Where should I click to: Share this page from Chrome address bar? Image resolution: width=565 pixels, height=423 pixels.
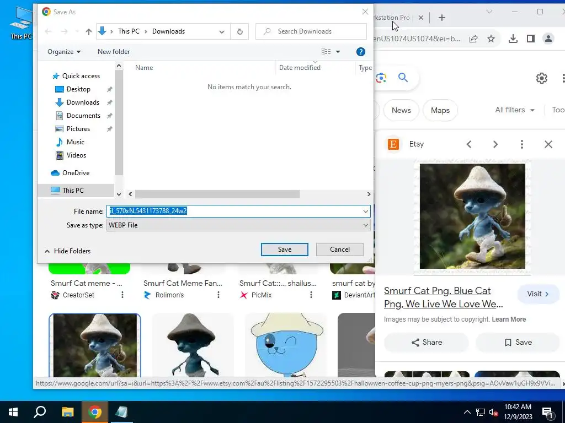coord(473,39)
